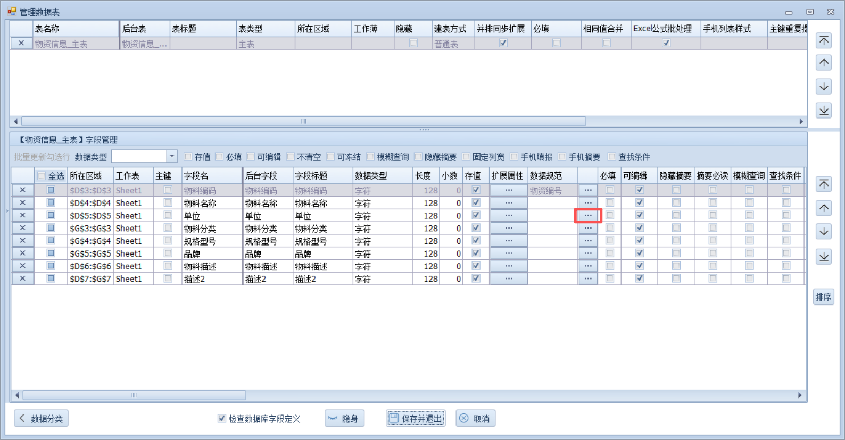Viewport: 845px width, 440px height.
Task: Click move-up arrow beside field list
Action: (x=824, y=208)
